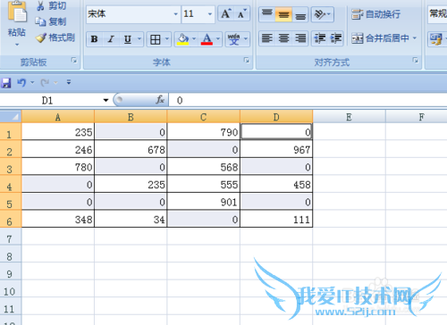Select row 4 header

pos(10,185)
